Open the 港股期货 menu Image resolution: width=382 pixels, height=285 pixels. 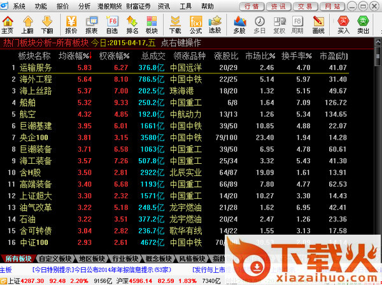click(x=110, y=6)
